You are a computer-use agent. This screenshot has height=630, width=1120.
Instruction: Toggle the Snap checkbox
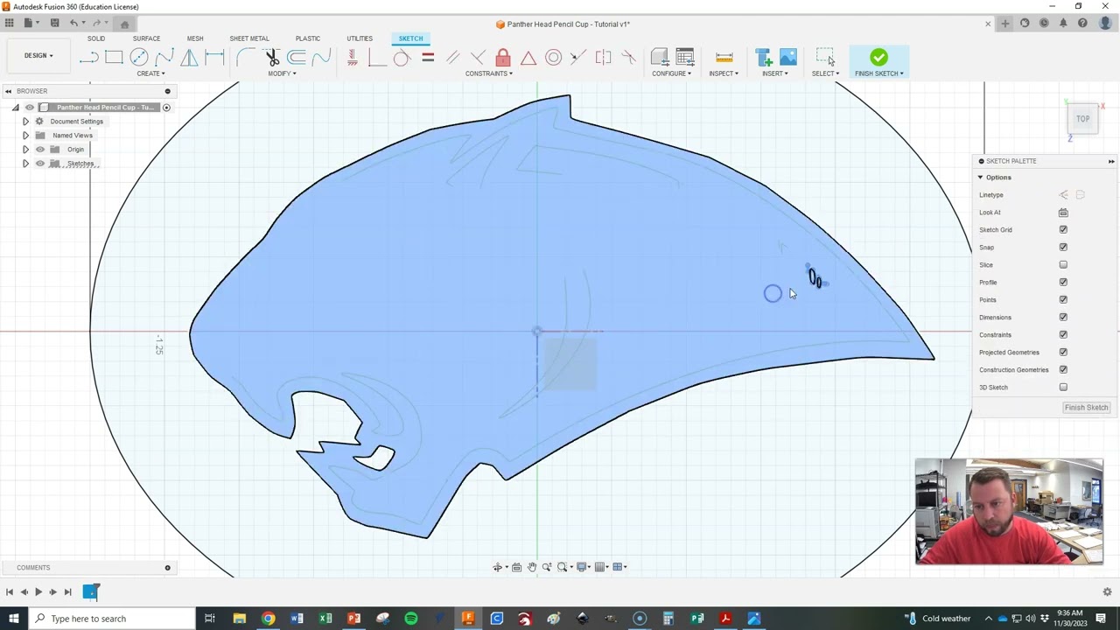click(1063, 248)
